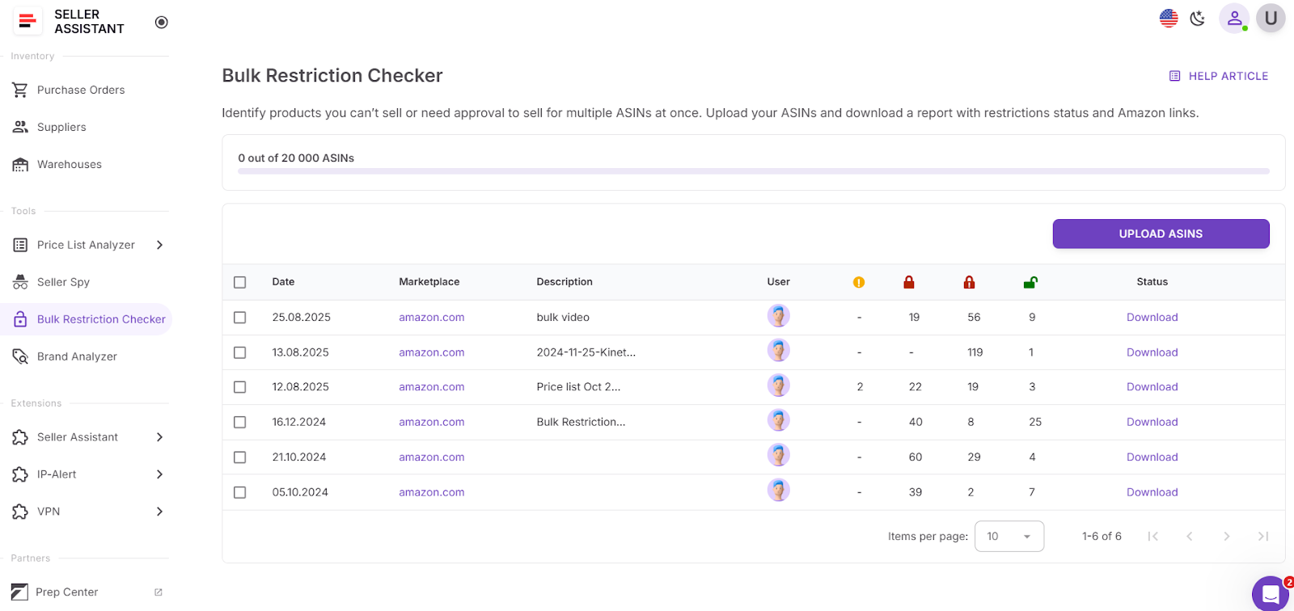Viewport: 1294px width, 611px height.
Task: Download the bulk video report
Action: pos(1152,318)
